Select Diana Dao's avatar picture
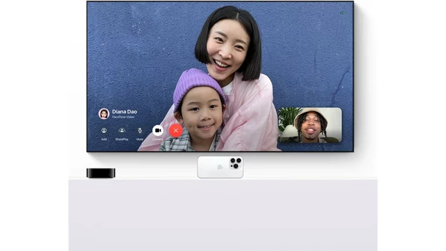The height and width of the screenshot is (251, 446). tap(104, 114)
